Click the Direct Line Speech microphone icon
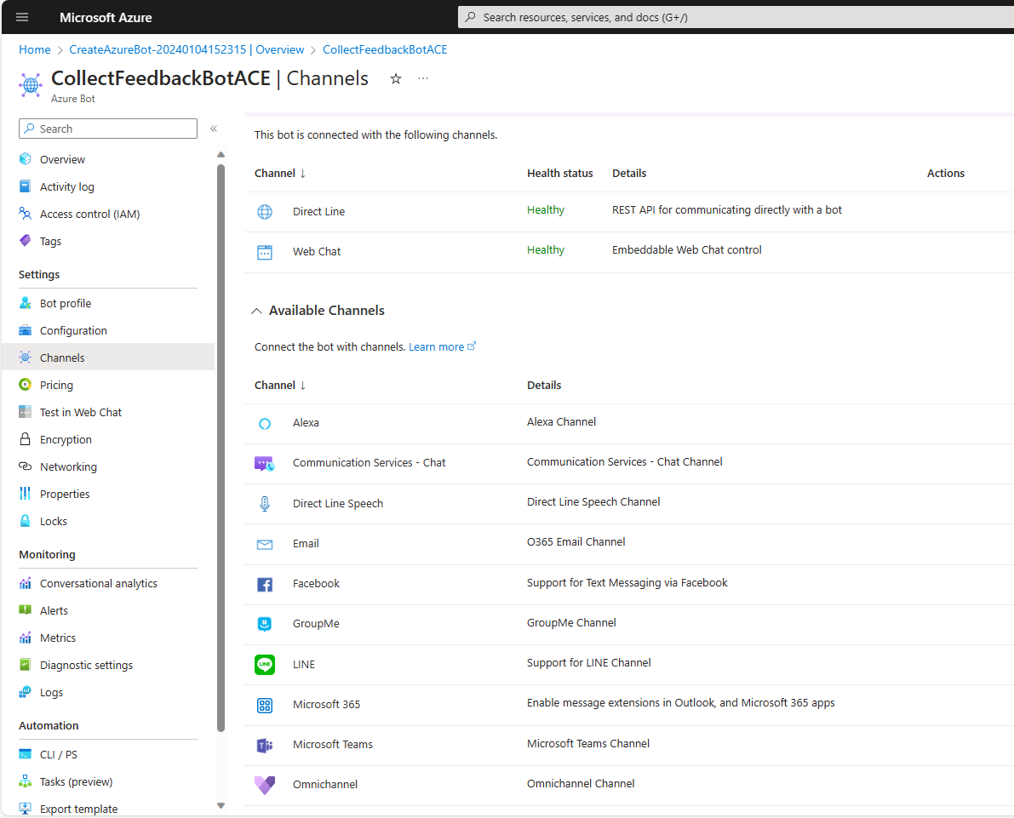Image resolution: width=1014 pixels, height=818 pixels. [x=265, y=504]
